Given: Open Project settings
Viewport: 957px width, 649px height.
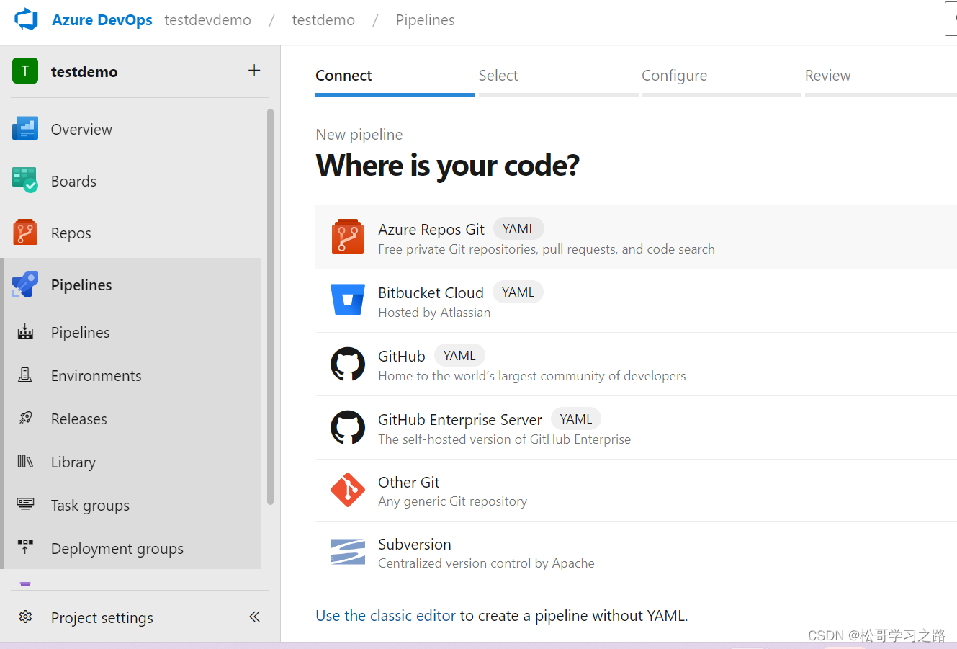Looking at the screenshot, I should coord(102,617).
